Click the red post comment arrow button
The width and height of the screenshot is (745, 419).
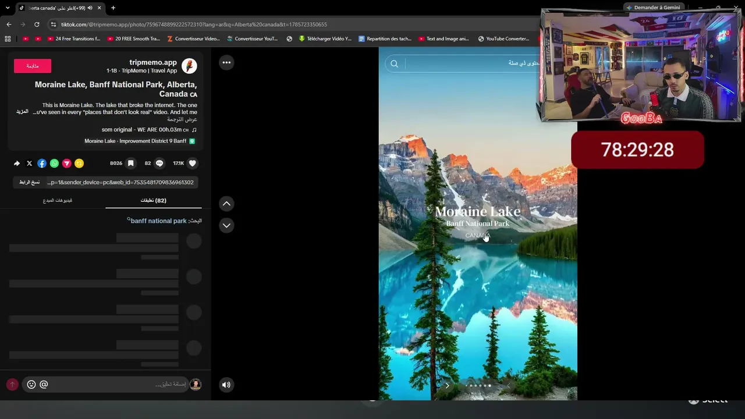(12, 384)
